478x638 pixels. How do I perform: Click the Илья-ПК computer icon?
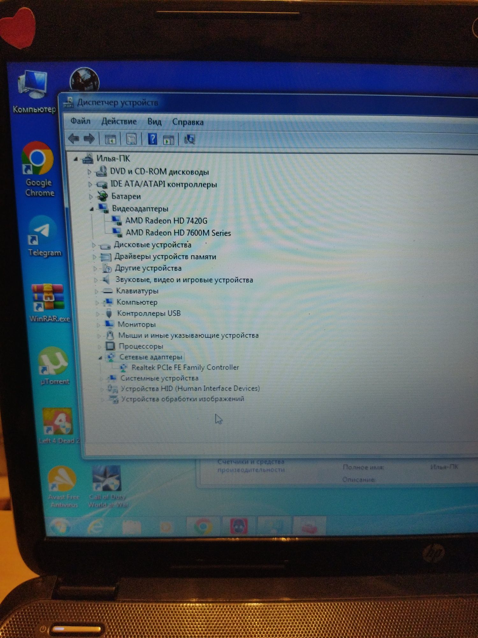coord(87,158)
